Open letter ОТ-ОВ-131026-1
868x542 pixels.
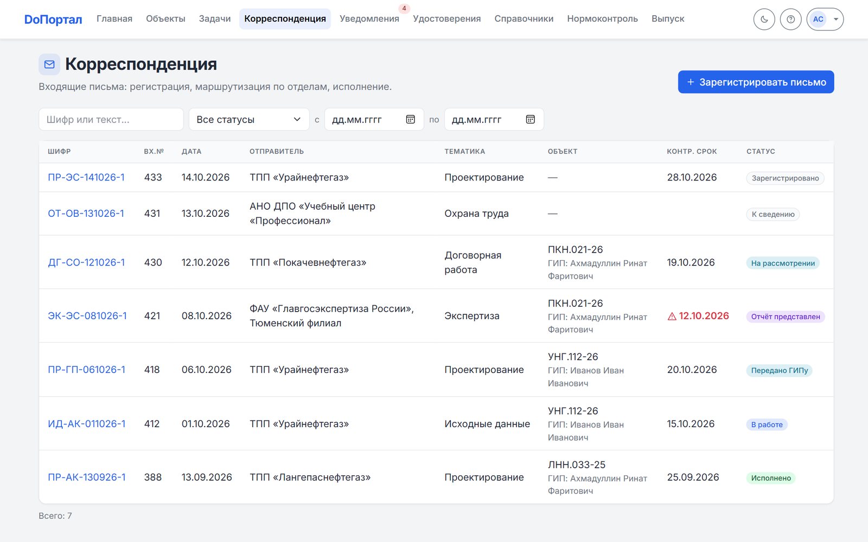point(86,214)
